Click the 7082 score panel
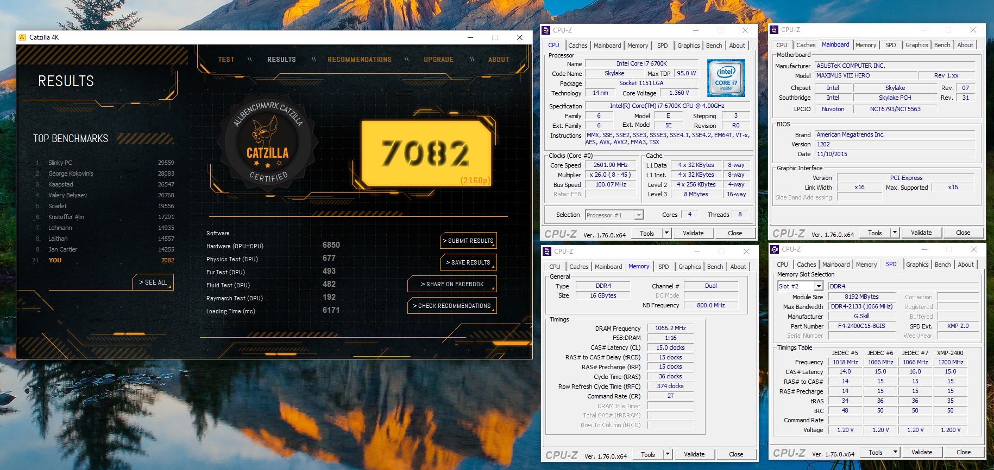Screen dimensions: 994x470 [x=426, y=153]
